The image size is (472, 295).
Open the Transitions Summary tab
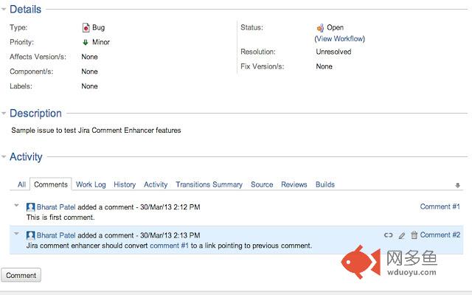click(x=209, y=184)
